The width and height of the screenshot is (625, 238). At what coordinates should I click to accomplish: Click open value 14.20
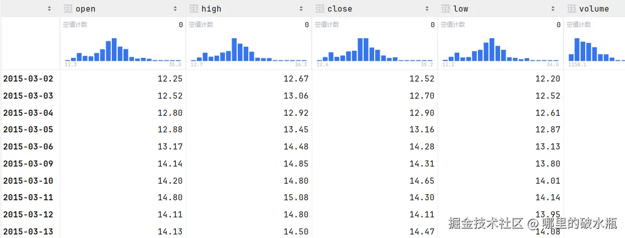coord(170,181)
